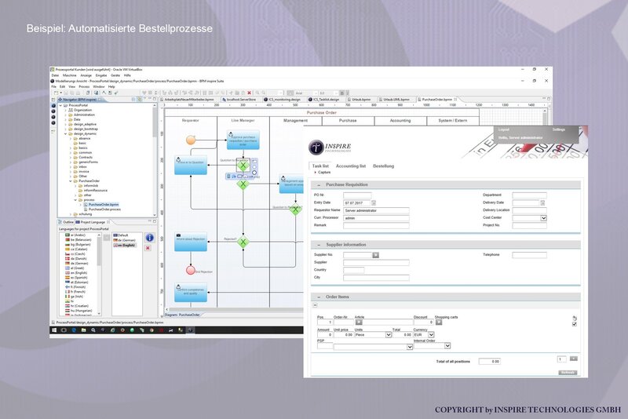
Task: Open the Process menu
Action: pos(84,86)
